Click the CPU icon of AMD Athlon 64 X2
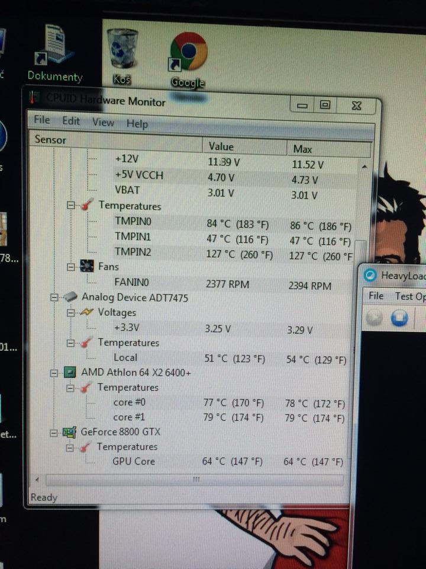The width and height of the screenshot is (426, 569). coord(70,372)
